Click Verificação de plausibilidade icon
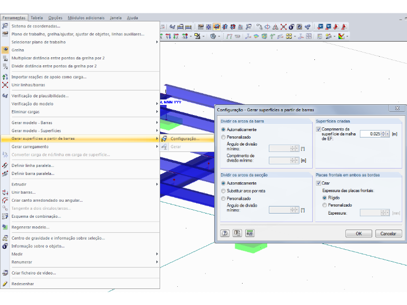The width and height of the screenshot is (407, 305). pyautogui.click(x=5, y=96)
